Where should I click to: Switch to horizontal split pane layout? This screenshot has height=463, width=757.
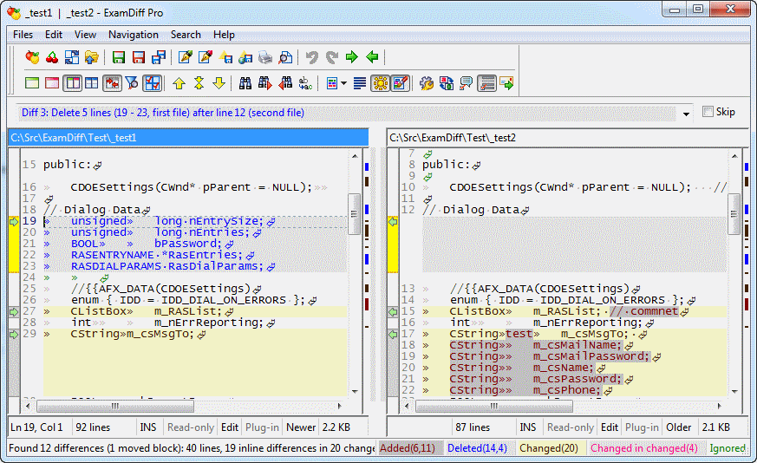(91, 83)
